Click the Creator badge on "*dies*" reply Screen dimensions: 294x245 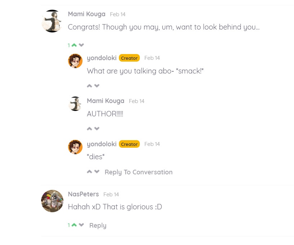129,144
